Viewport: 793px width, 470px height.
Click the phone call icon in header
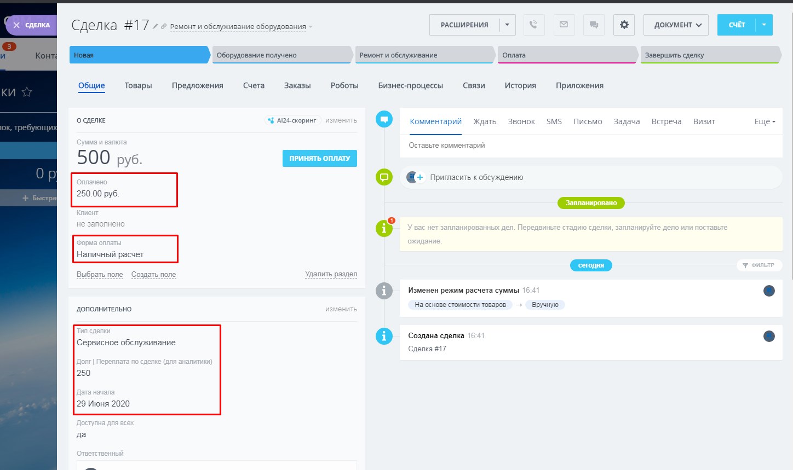click(x=533, y=25)
